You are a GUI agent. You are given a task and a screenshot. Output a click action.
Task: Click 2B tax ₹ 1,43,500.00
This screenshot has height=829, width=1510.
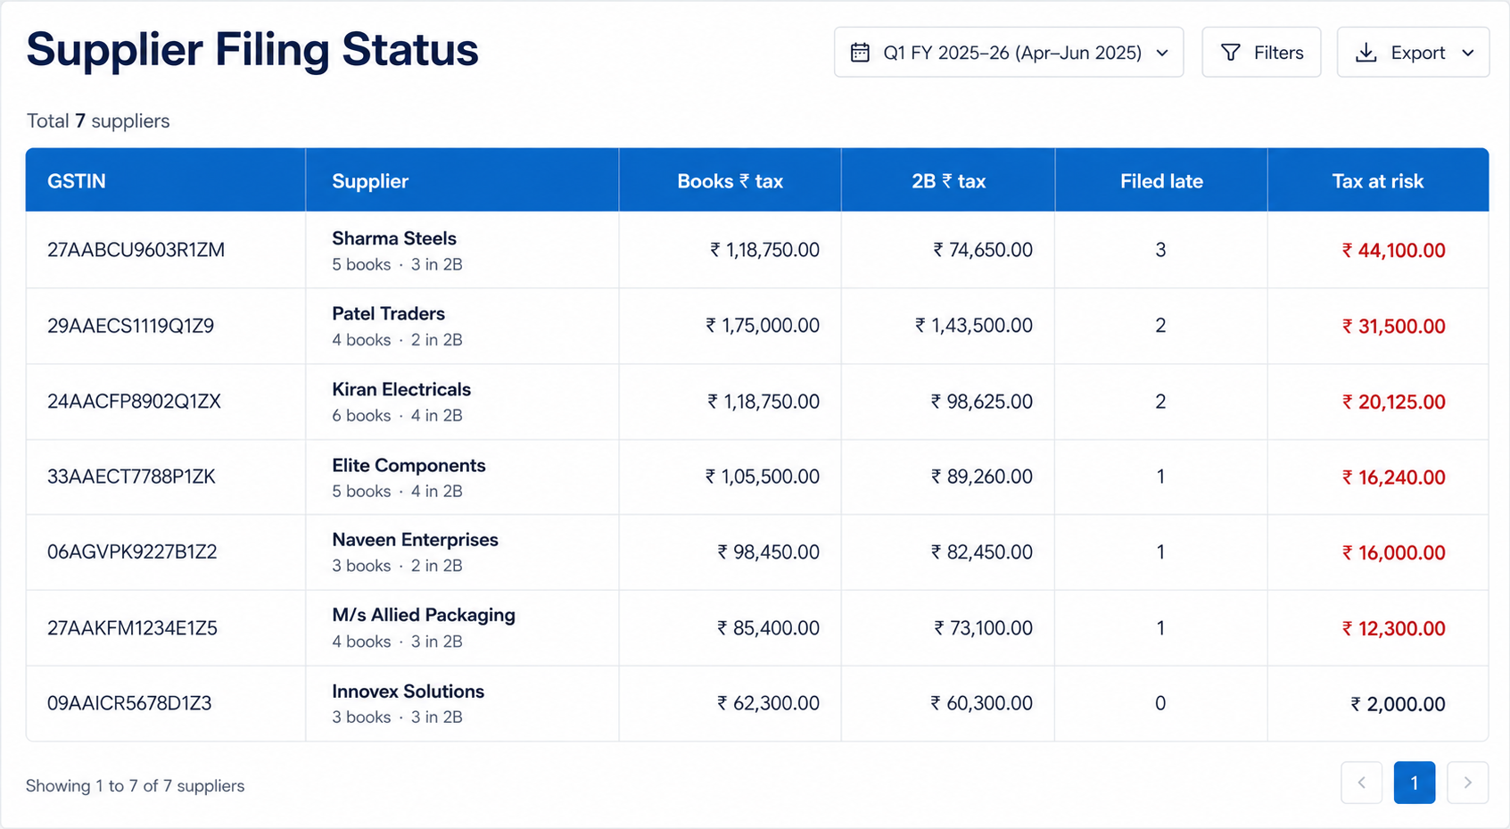pos(974,326)
